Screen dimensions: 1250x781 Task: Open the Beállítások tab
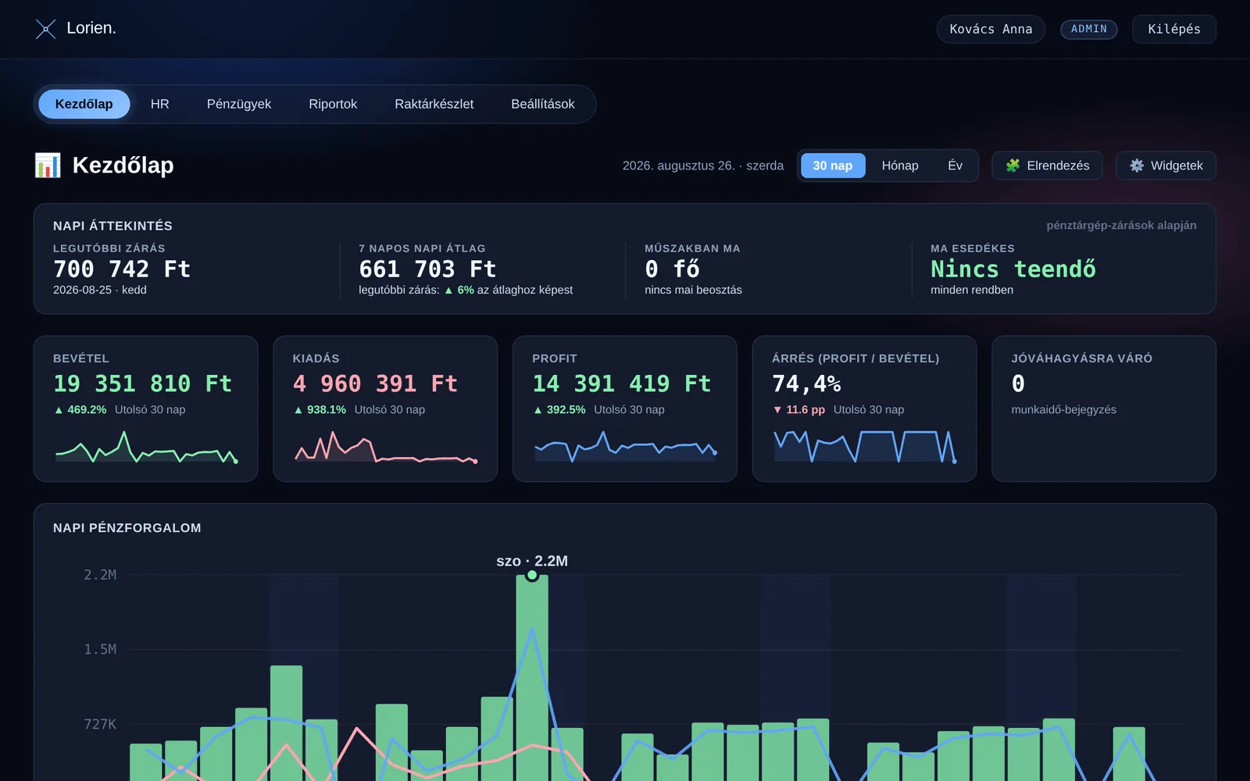click(543, 104)
